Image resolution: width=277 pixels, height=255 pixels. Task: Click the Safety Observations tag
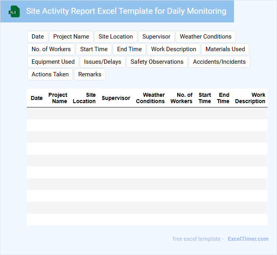pyautogui.click(x=157, y=62)
